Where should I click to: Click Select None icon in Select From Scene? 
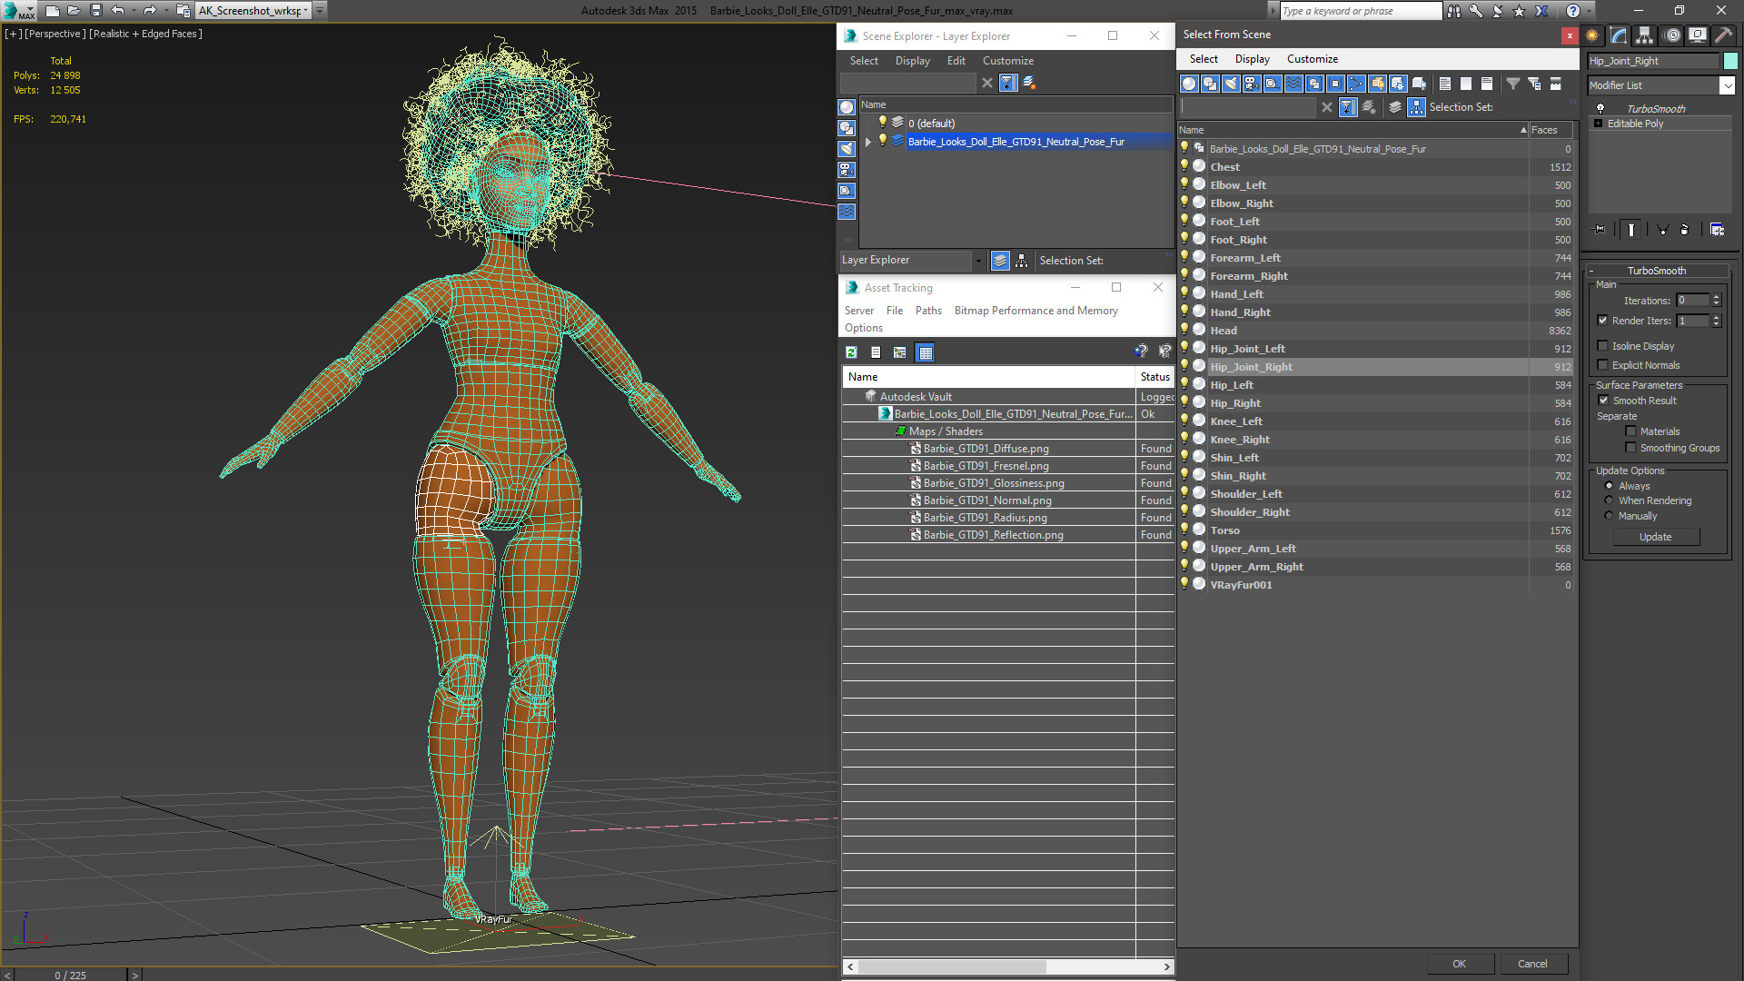[1466, 84]
